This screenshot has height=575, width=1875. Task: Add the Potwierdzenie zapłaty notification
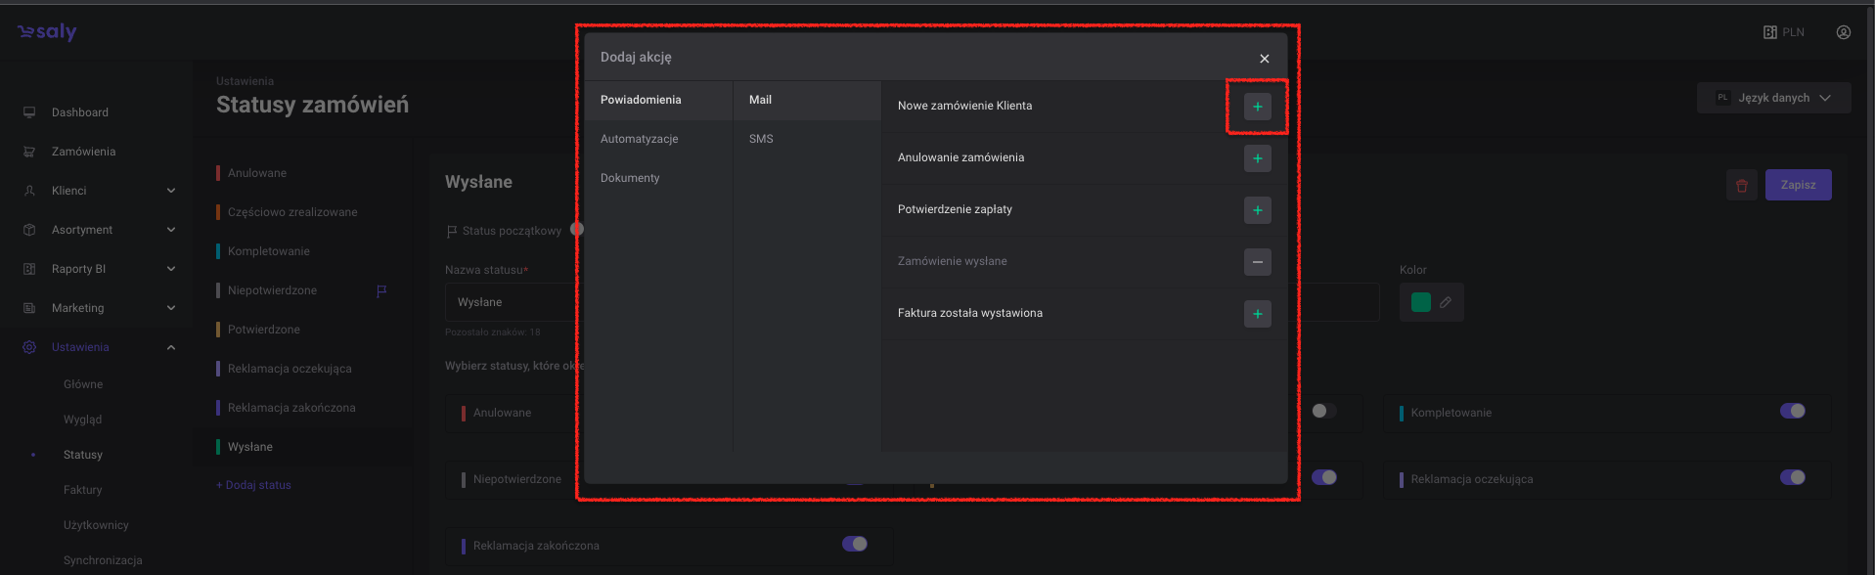(x=1257, y=210)
